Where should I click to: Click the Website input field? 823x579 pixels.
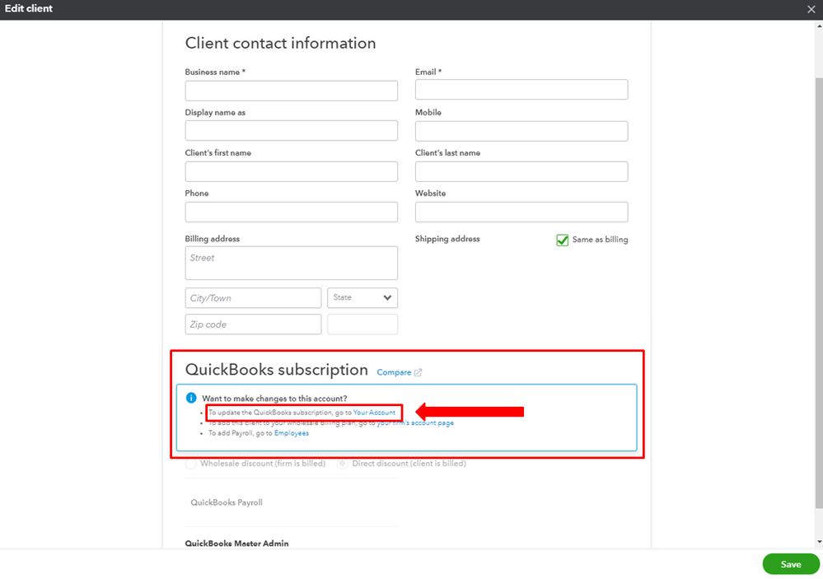521,212
